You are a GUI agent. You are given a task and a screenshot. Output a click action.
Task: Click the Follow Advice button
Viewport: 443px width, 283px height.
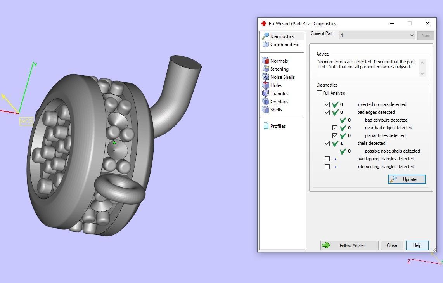pyautogui.click(x=349, y=245)
